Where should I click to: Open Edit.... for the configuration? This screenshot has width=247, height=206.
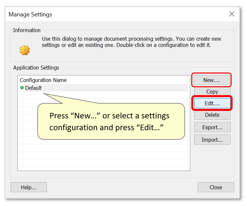[212, 103]
